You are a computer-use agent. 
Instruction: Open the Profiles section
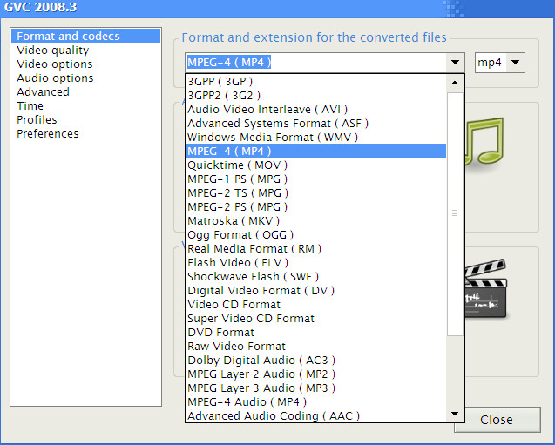(x=85, y=119)
